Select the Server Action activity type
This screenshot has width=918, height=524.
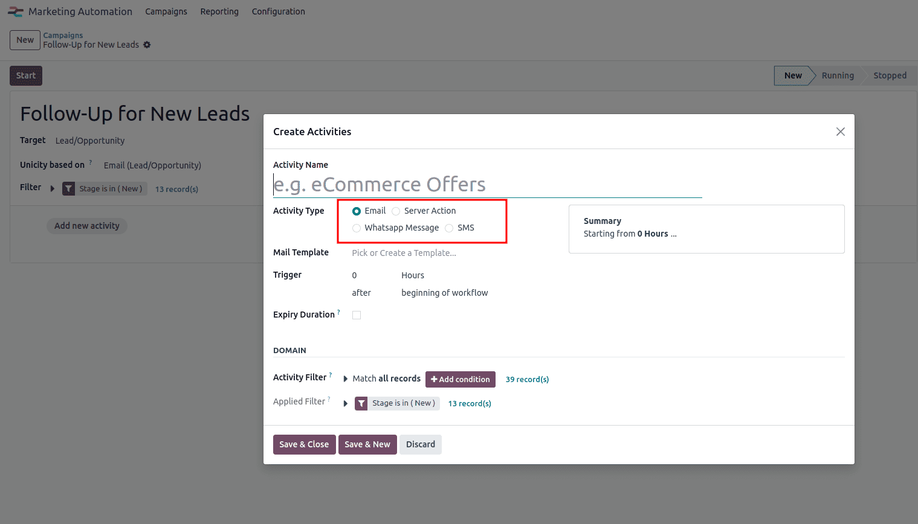pos(396,211)
